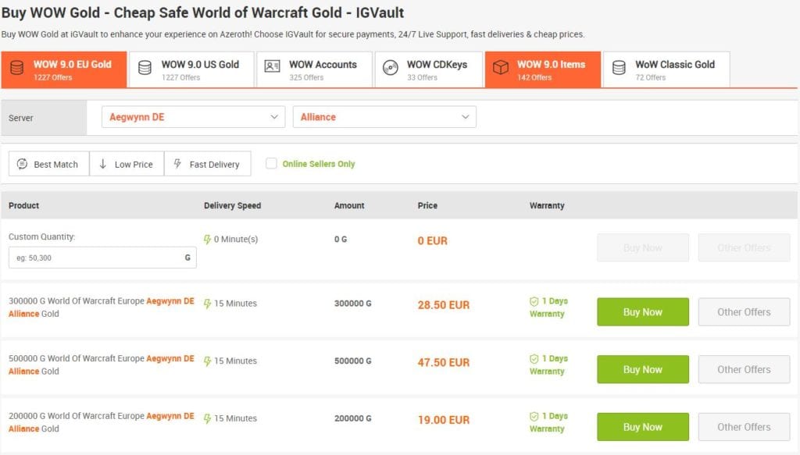Select the 19.00 EUR price
This screenshot has width=800, height=455.
pyautogui.click(x=444, y=421)
